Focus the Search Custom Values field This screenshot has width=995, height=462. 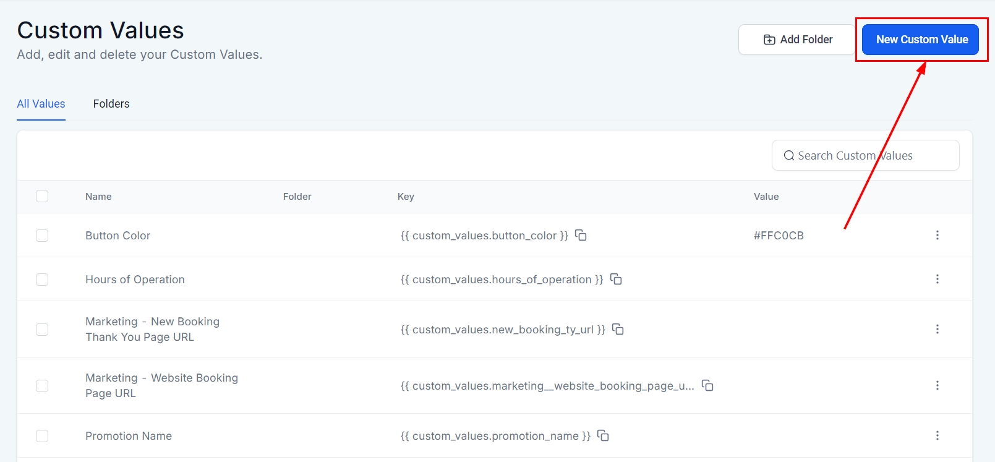(x=872, y=156)
